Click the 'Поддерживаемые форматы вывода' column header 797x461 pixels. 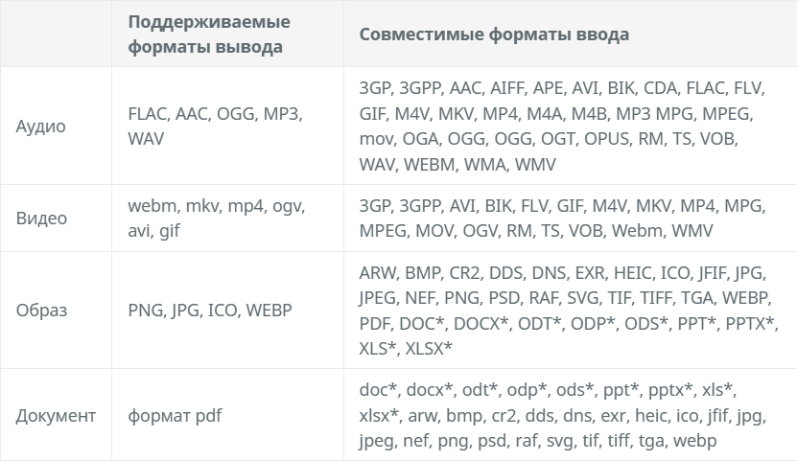(x=209, y=34)
